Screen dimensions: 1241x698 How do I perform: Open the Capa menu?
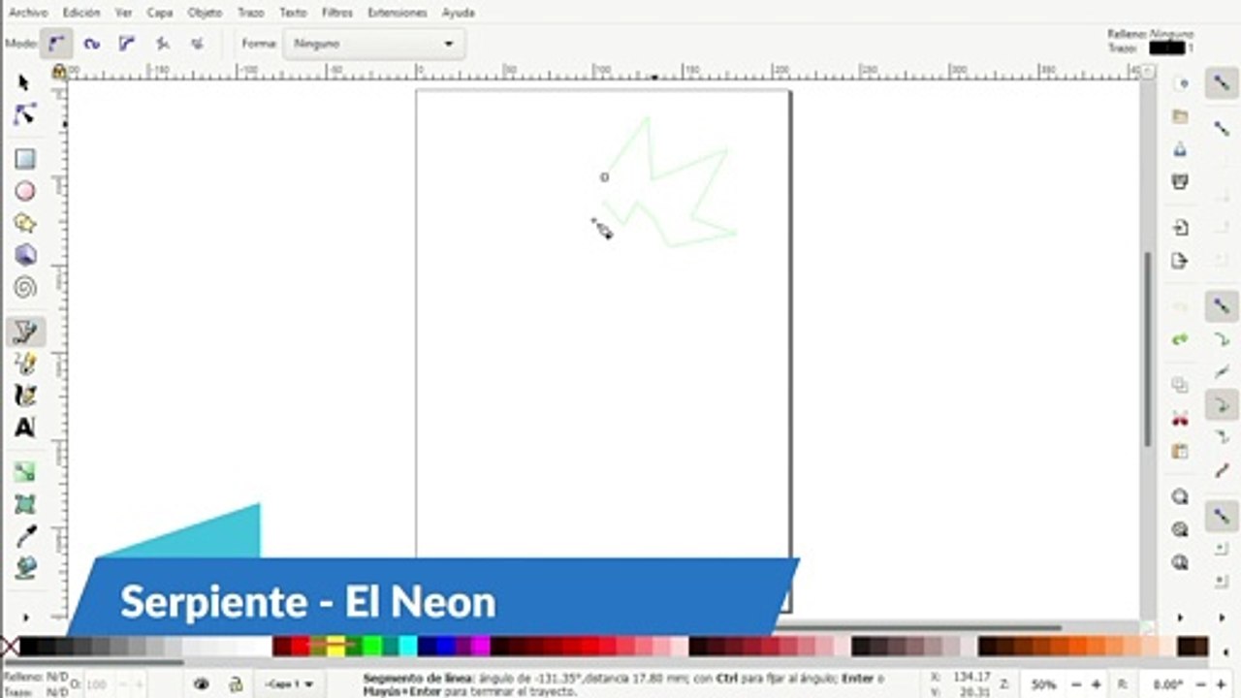pos(160,13)
